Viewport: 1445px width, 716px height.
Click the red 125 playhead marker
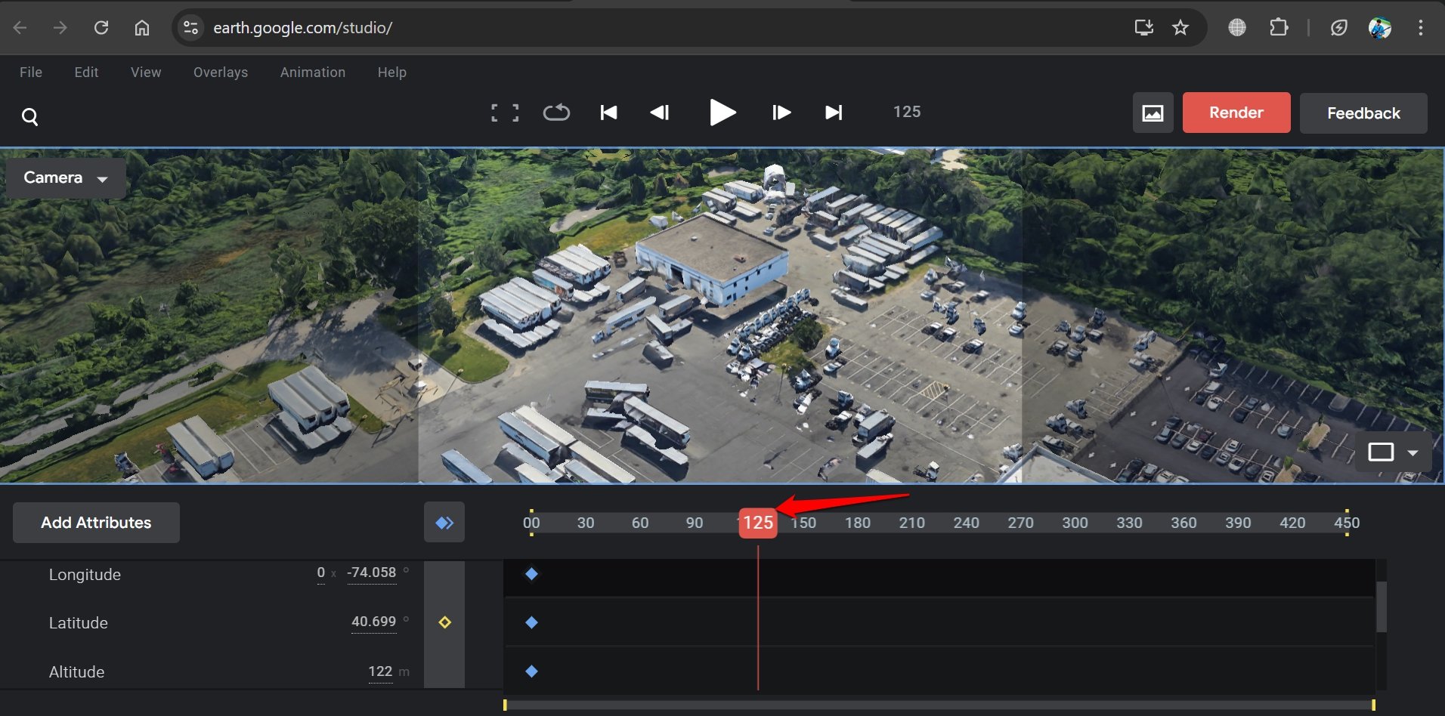click(758, 523)
